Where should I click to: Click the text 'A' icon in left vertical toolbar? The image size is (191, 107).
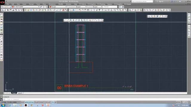pos(1,57)
